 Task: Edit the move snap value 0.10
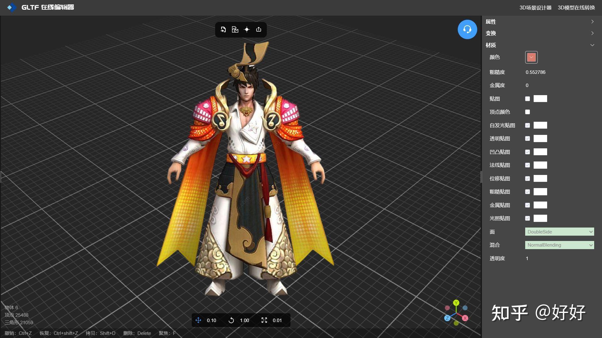(211, 320)
